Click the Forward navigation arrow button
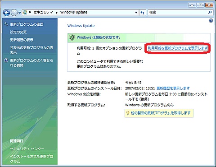 tap(14, 13)
